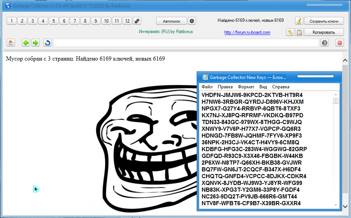The image size is (351, 218).
Task: Open the Файл menu in Notepad
Action: (x=207, y=87)
